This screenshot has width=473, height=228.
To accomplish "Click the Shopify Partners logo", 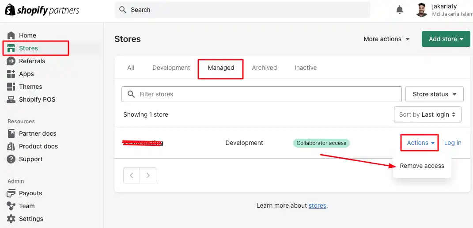I will pos(42,11).
